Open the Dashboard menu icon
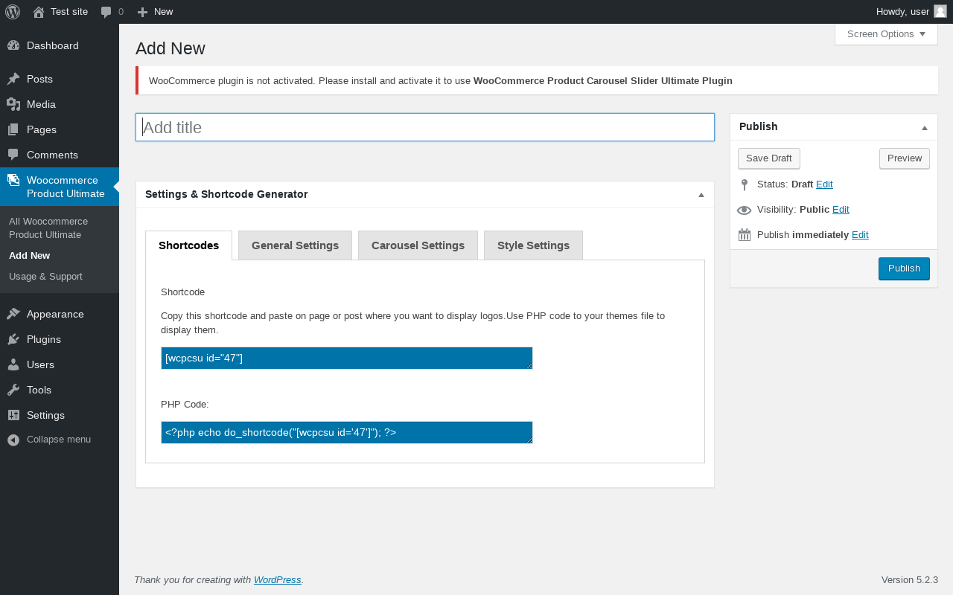 pyautogui.click(x=13, y=45)
